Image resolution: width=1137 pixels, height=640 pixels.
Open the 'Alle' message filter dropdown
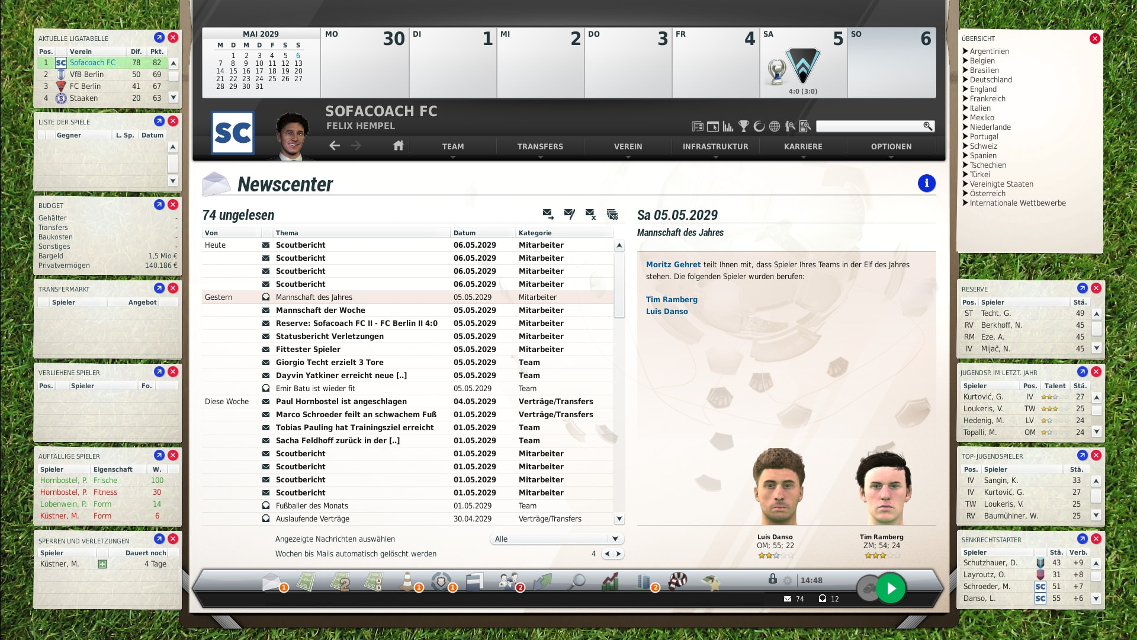pos(557,539)
